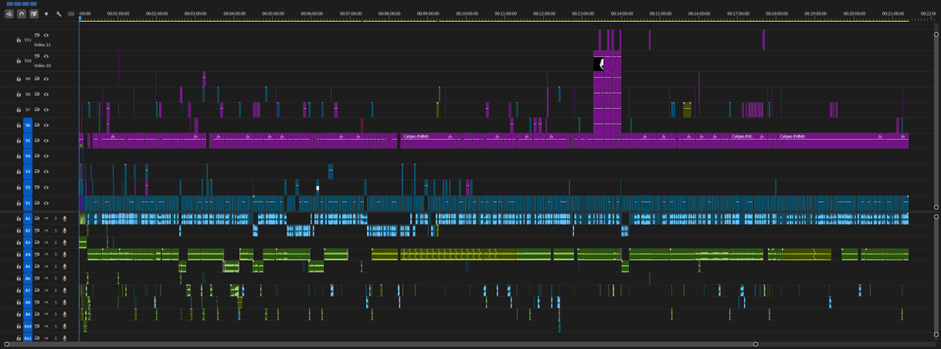Hide track V1 with eye icon
This screenshot has height=349, width=941.
(46, 203)
